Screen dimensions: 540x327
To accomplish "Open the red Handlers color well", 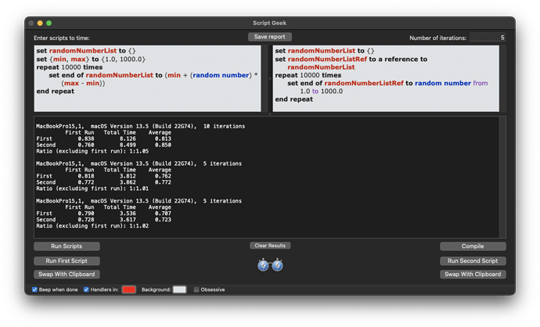I will (x=129, y=289).
